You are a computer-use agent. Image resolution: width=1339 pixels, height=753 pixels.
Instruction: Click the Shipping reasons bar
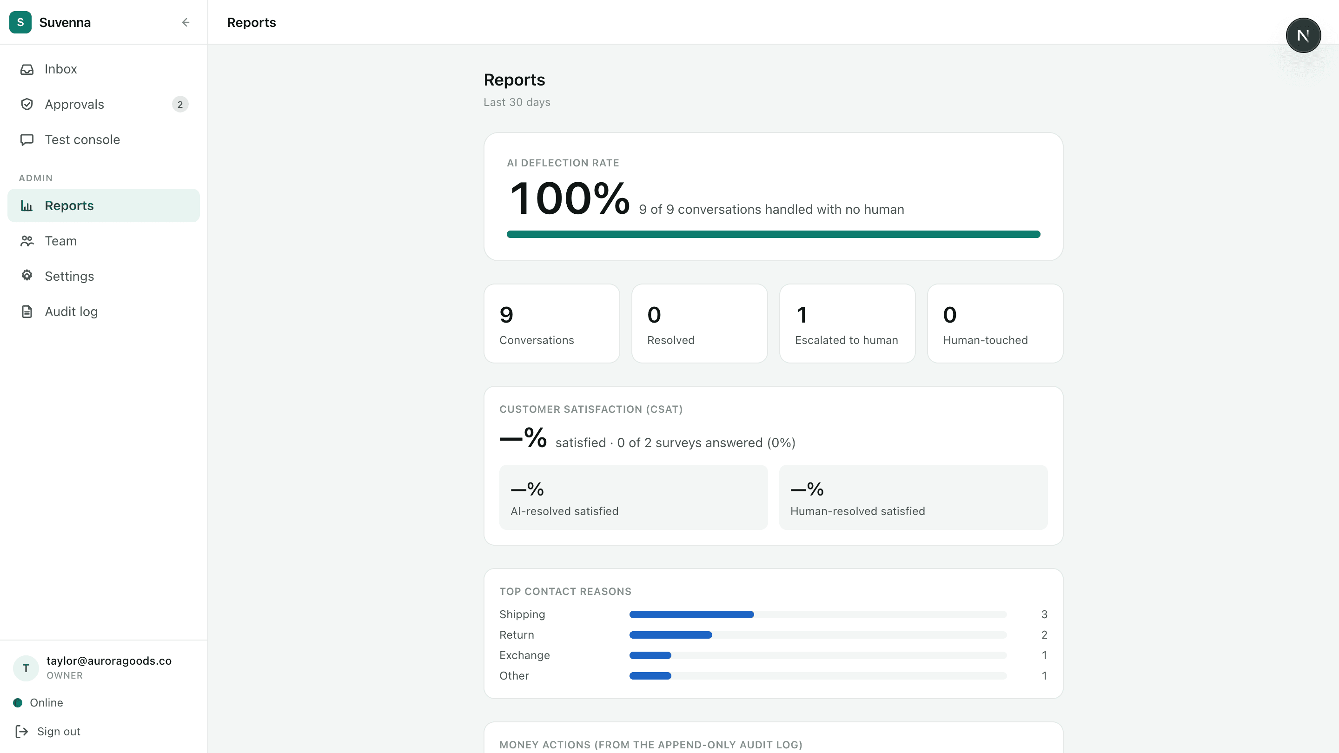tap(818, 615)
